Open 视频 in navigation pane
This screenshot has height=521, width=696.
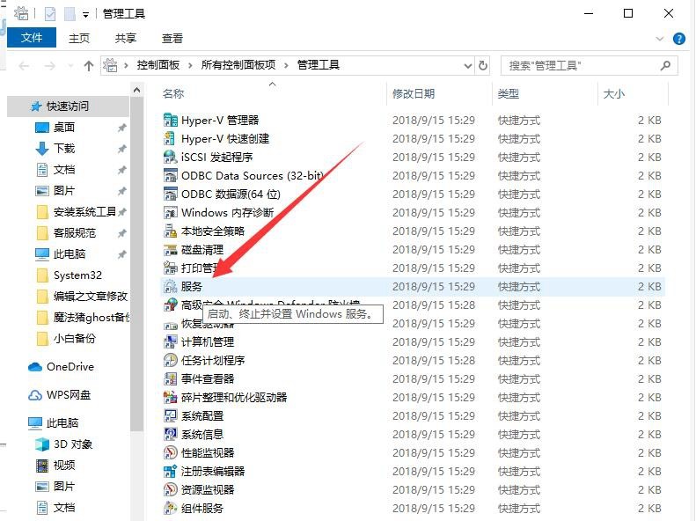[x=64, y=465]
